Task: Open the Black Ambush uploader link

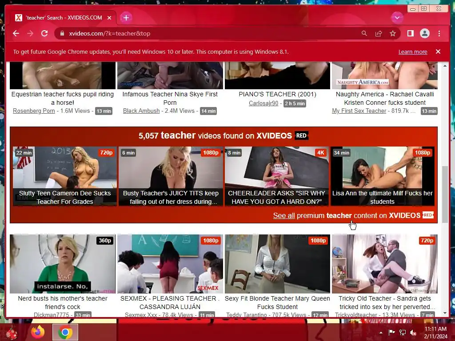Action: (x=141, y=111)
